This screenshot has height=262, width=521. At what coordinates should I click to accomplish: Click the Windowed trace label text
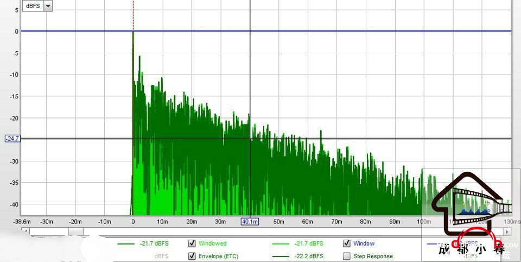(212, 244)
